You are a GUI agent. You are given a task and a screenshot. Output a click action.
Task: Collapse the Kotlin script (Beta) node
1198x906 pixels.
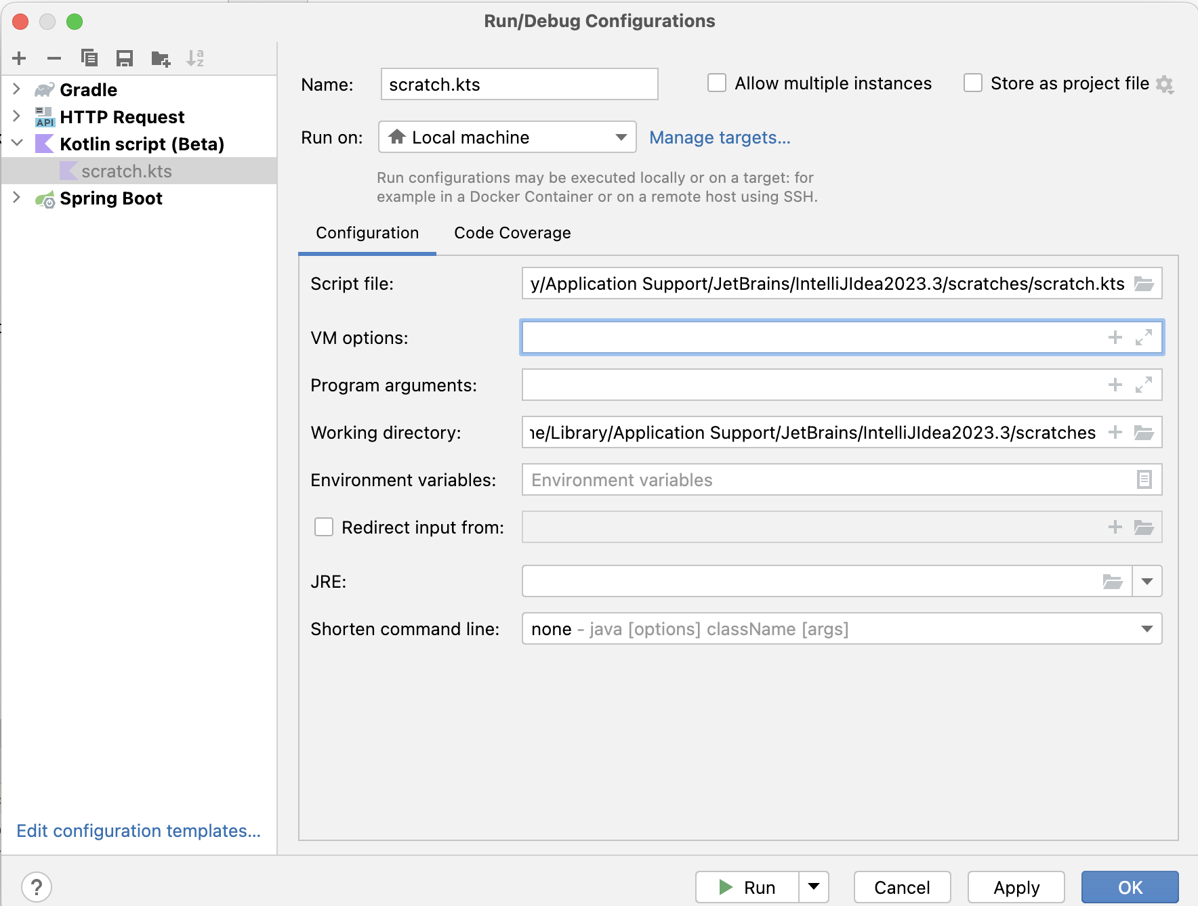(x=17, y=143)
